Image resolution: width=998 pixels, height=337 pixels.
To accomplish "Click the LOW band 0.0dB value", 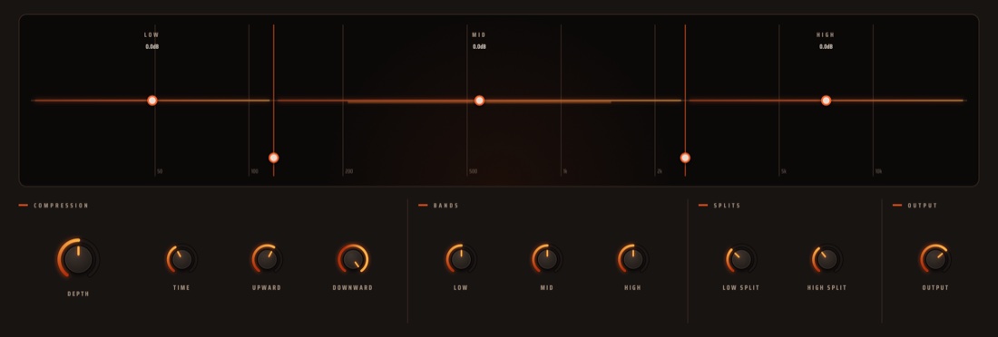I will click(152, 47).
